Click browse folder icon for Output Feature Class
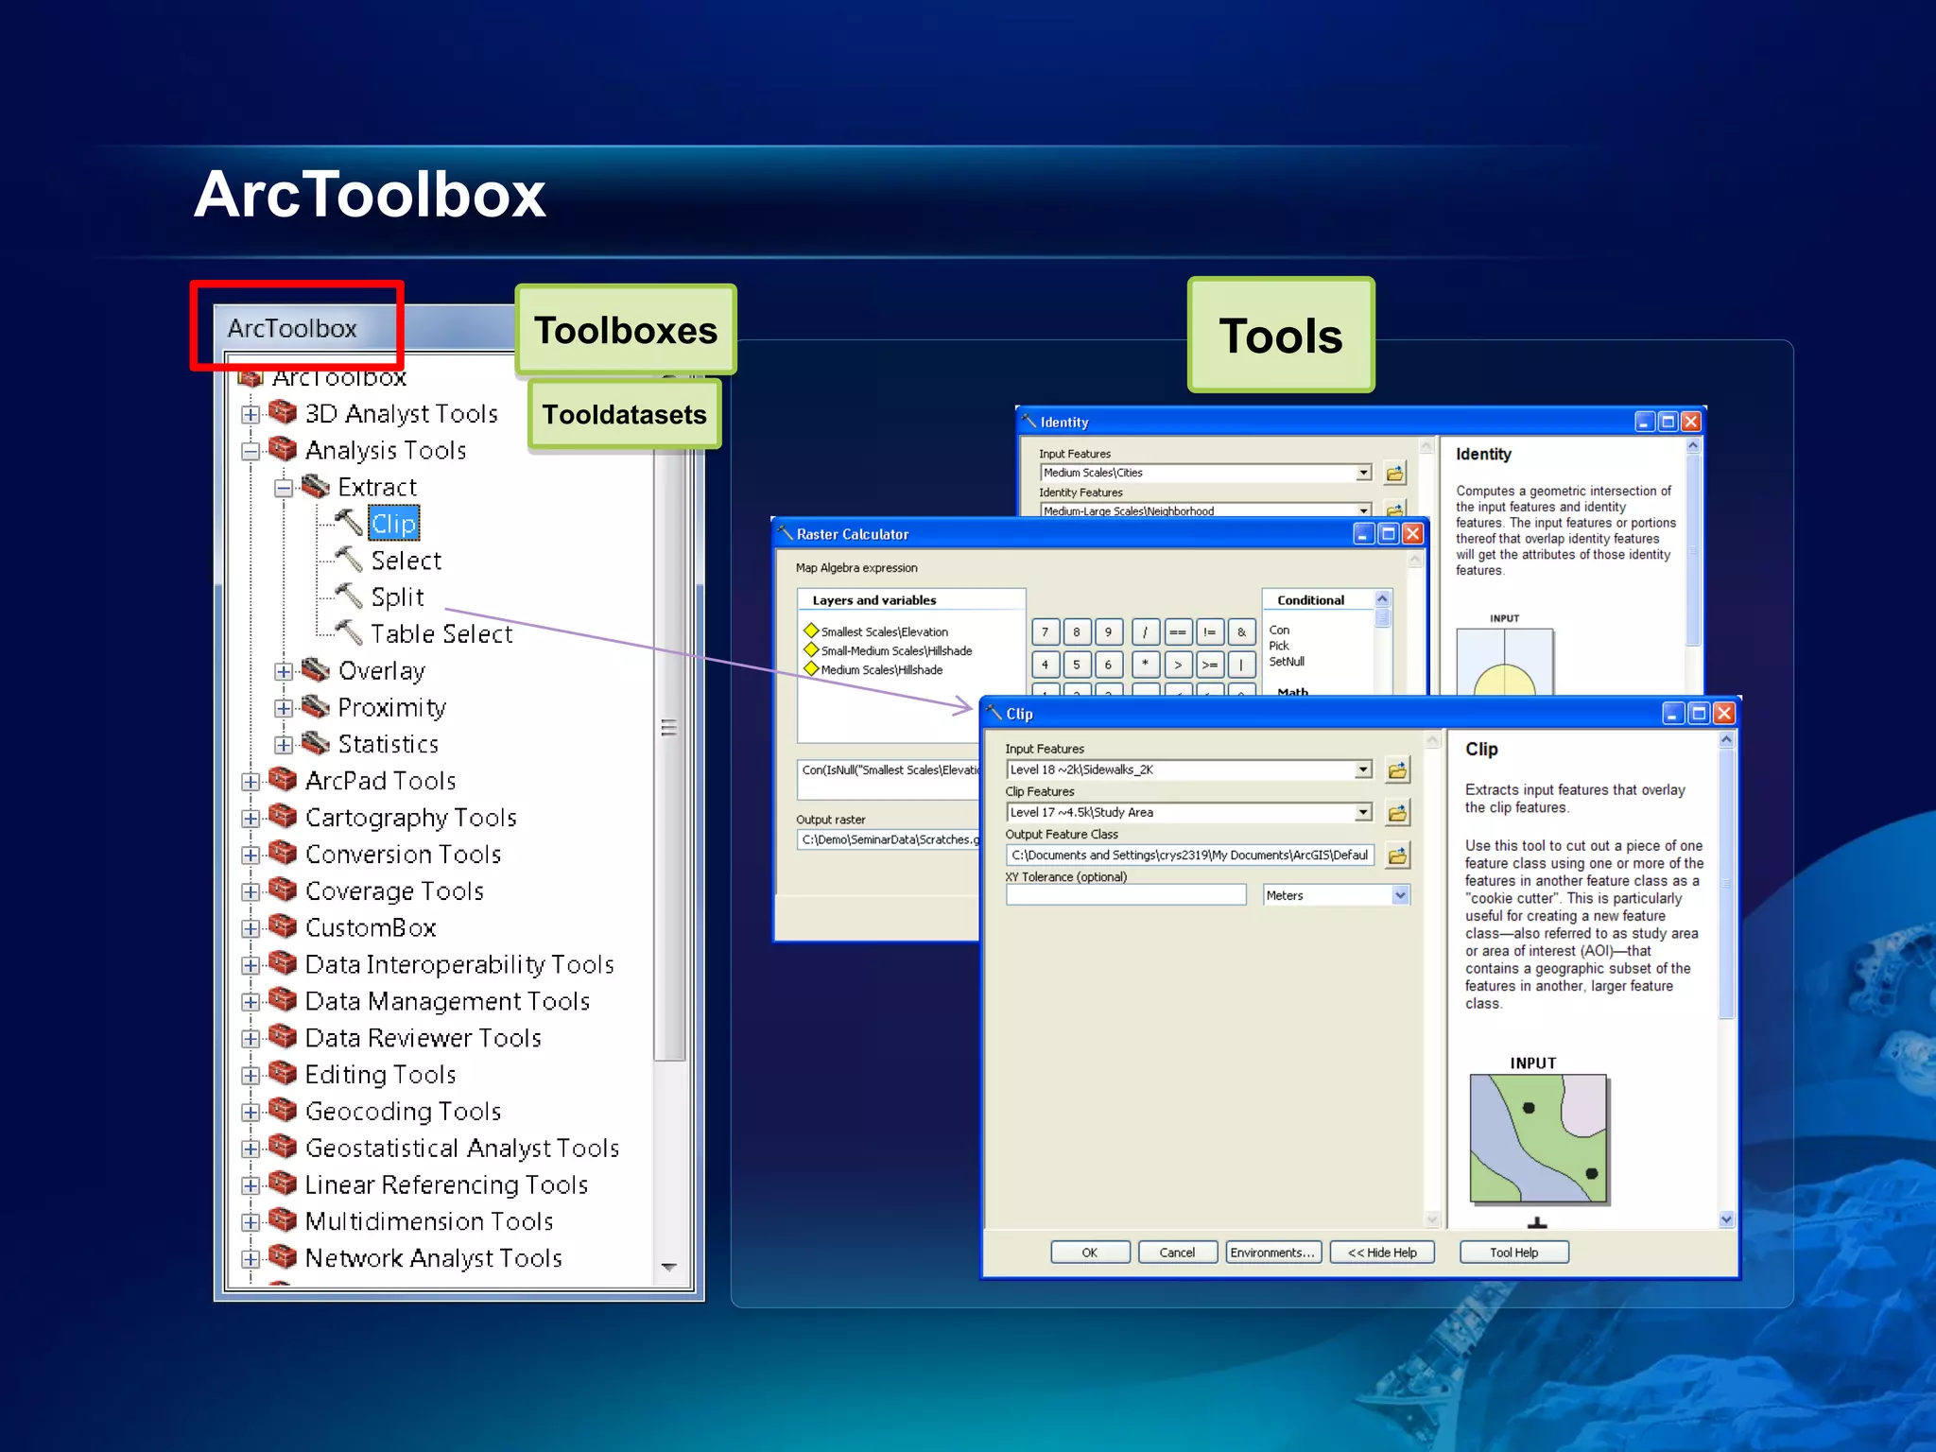Screen dimensions: 1936x1452 1397,856
